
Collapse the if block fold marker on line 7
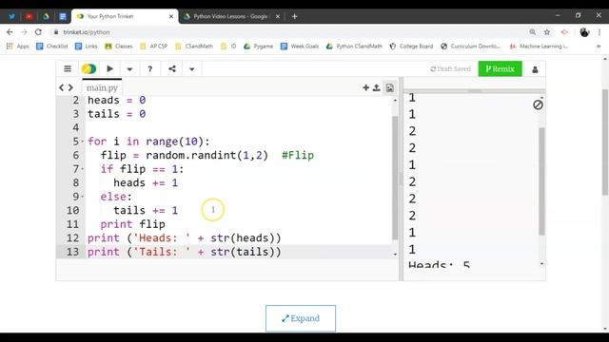[x=83, y=169]
